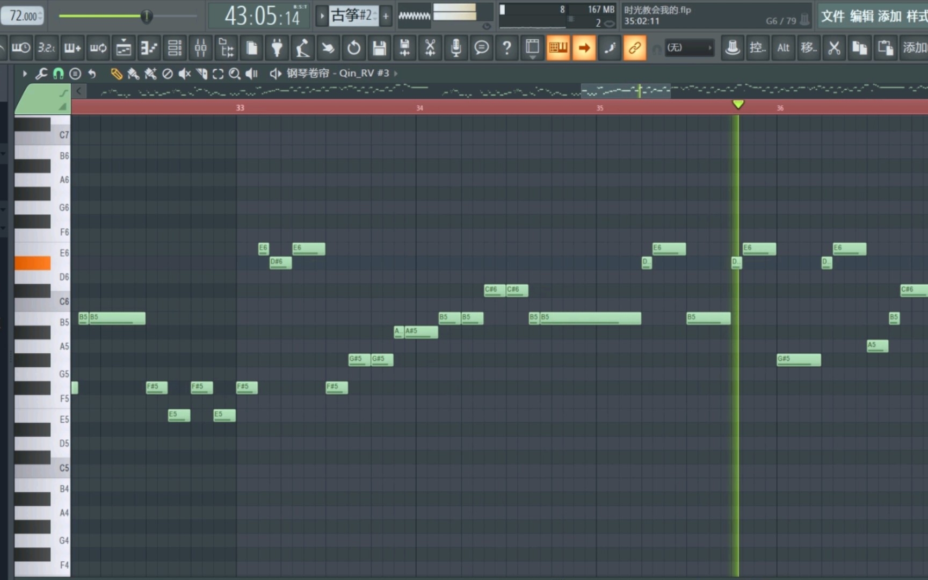Click the copy icon
This screenshot has height=580, width=928.
click(x=860, y=48)
